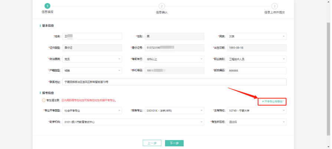Open the 助学机构 dropdown
Screen dimensions: 332x149
(133, 122)
